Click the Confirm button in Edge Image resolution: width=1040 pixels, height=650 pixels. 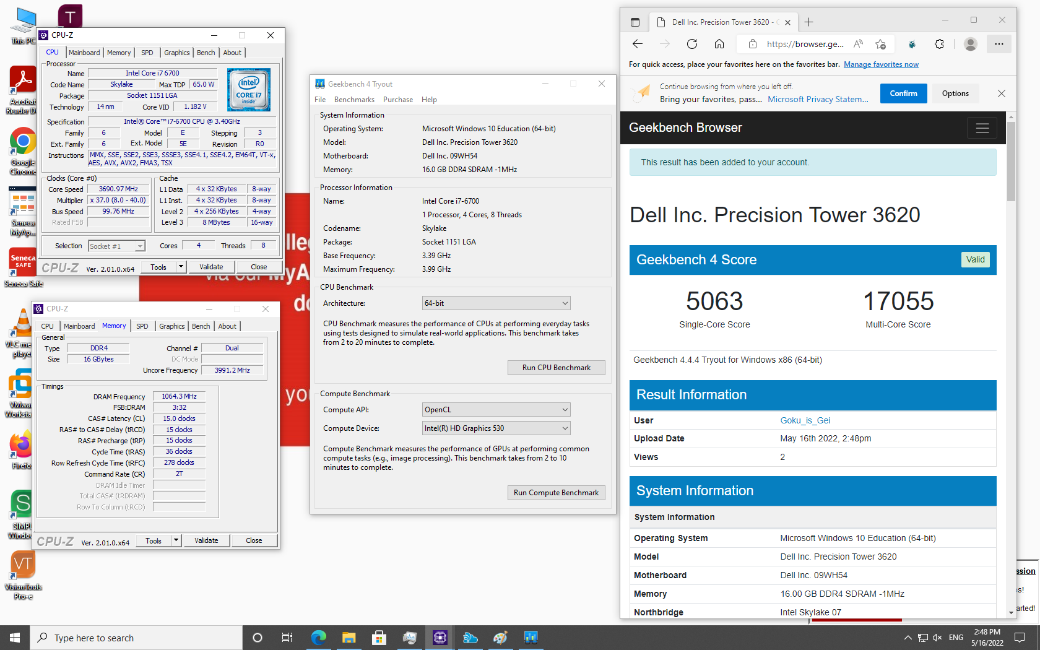(x=904, y=93)
